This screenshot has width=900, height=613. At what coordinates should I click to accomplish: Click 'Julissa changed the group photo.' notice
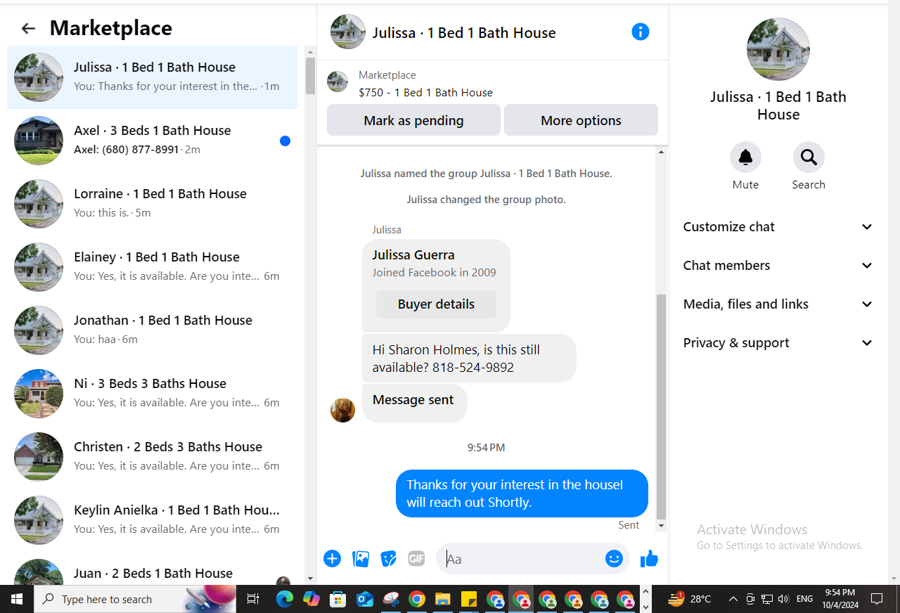click(x=486, y=200)
